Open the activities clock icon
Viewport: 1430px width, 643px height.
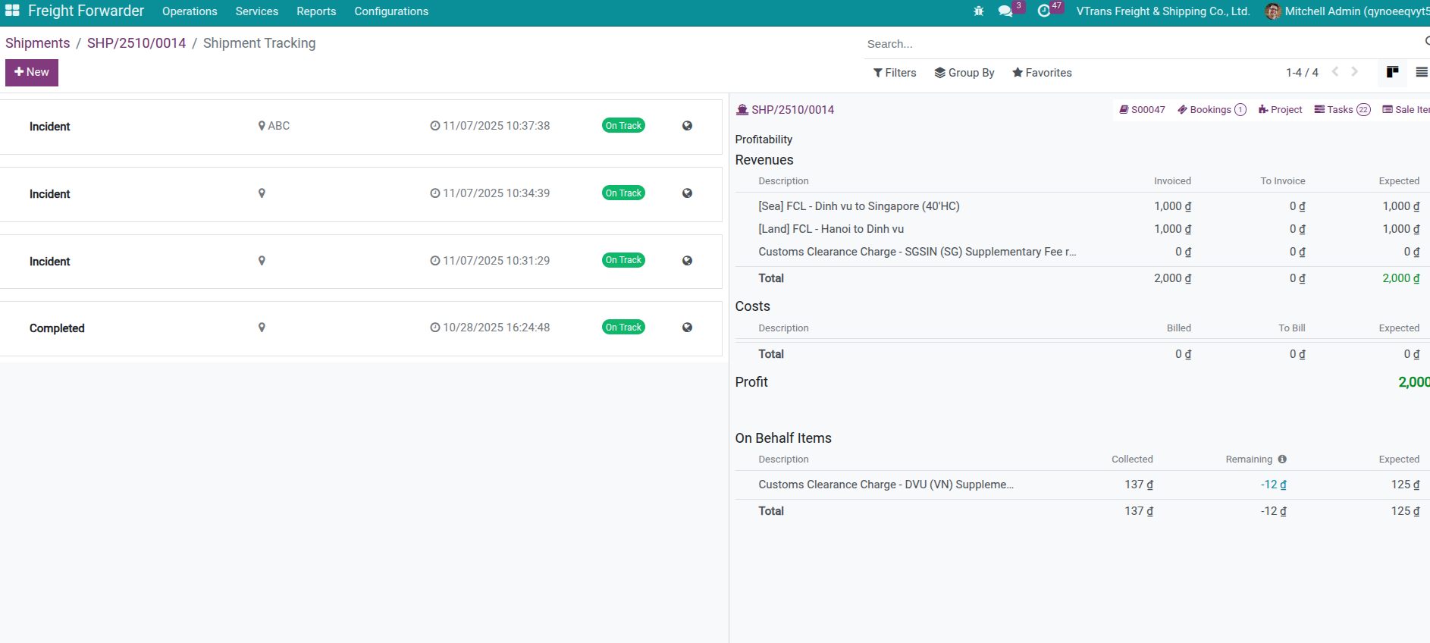[1043, 11]
